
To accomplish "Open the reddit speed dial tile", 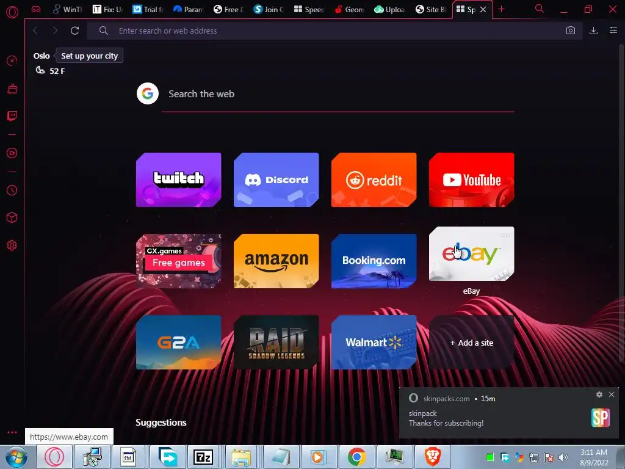I will pos(374,180).
